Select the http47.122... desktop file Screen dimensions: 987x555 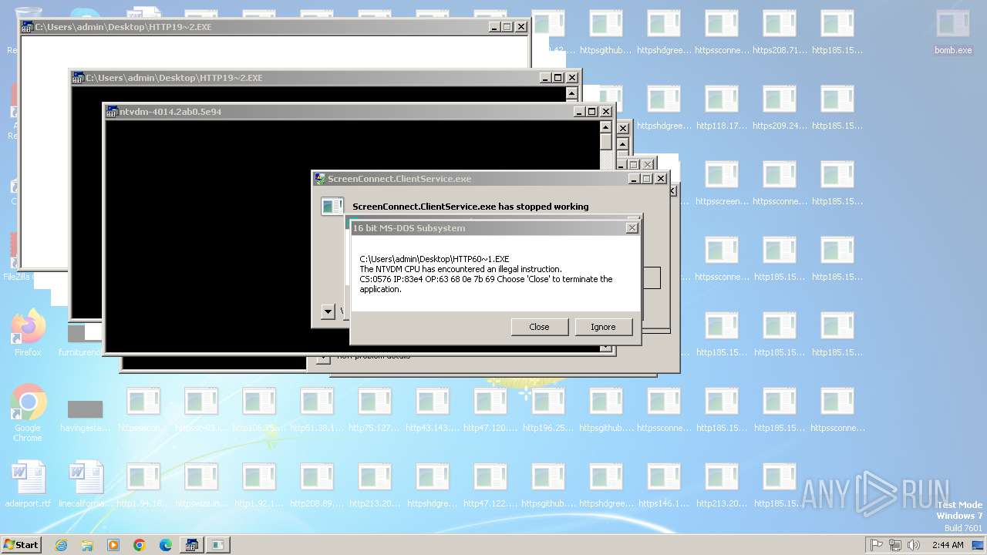click(490, 486)
